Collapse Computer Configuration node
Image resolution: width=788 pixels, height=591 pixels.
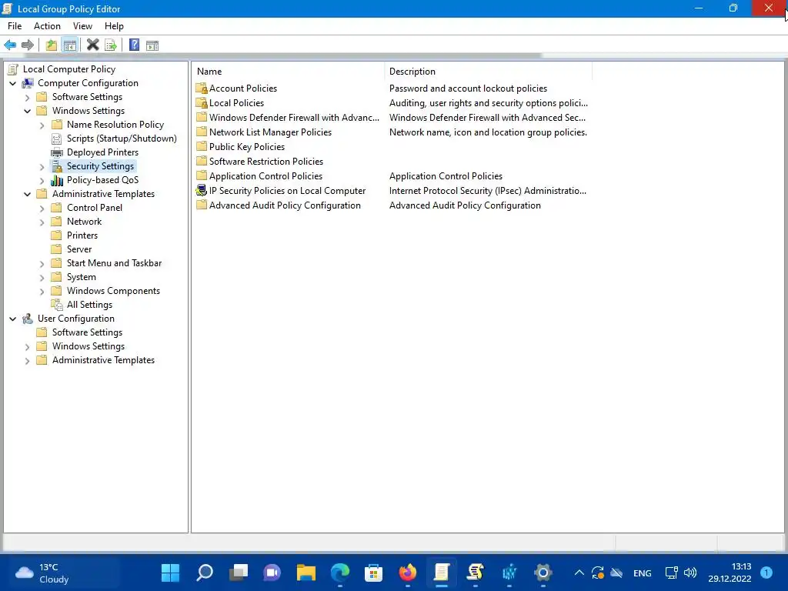pyautogui.click(x=13, y=83)
